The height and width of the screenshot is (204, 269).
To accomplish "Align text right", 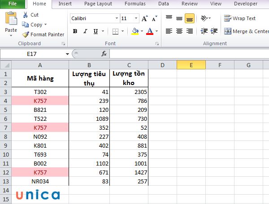I will point(190,31).
